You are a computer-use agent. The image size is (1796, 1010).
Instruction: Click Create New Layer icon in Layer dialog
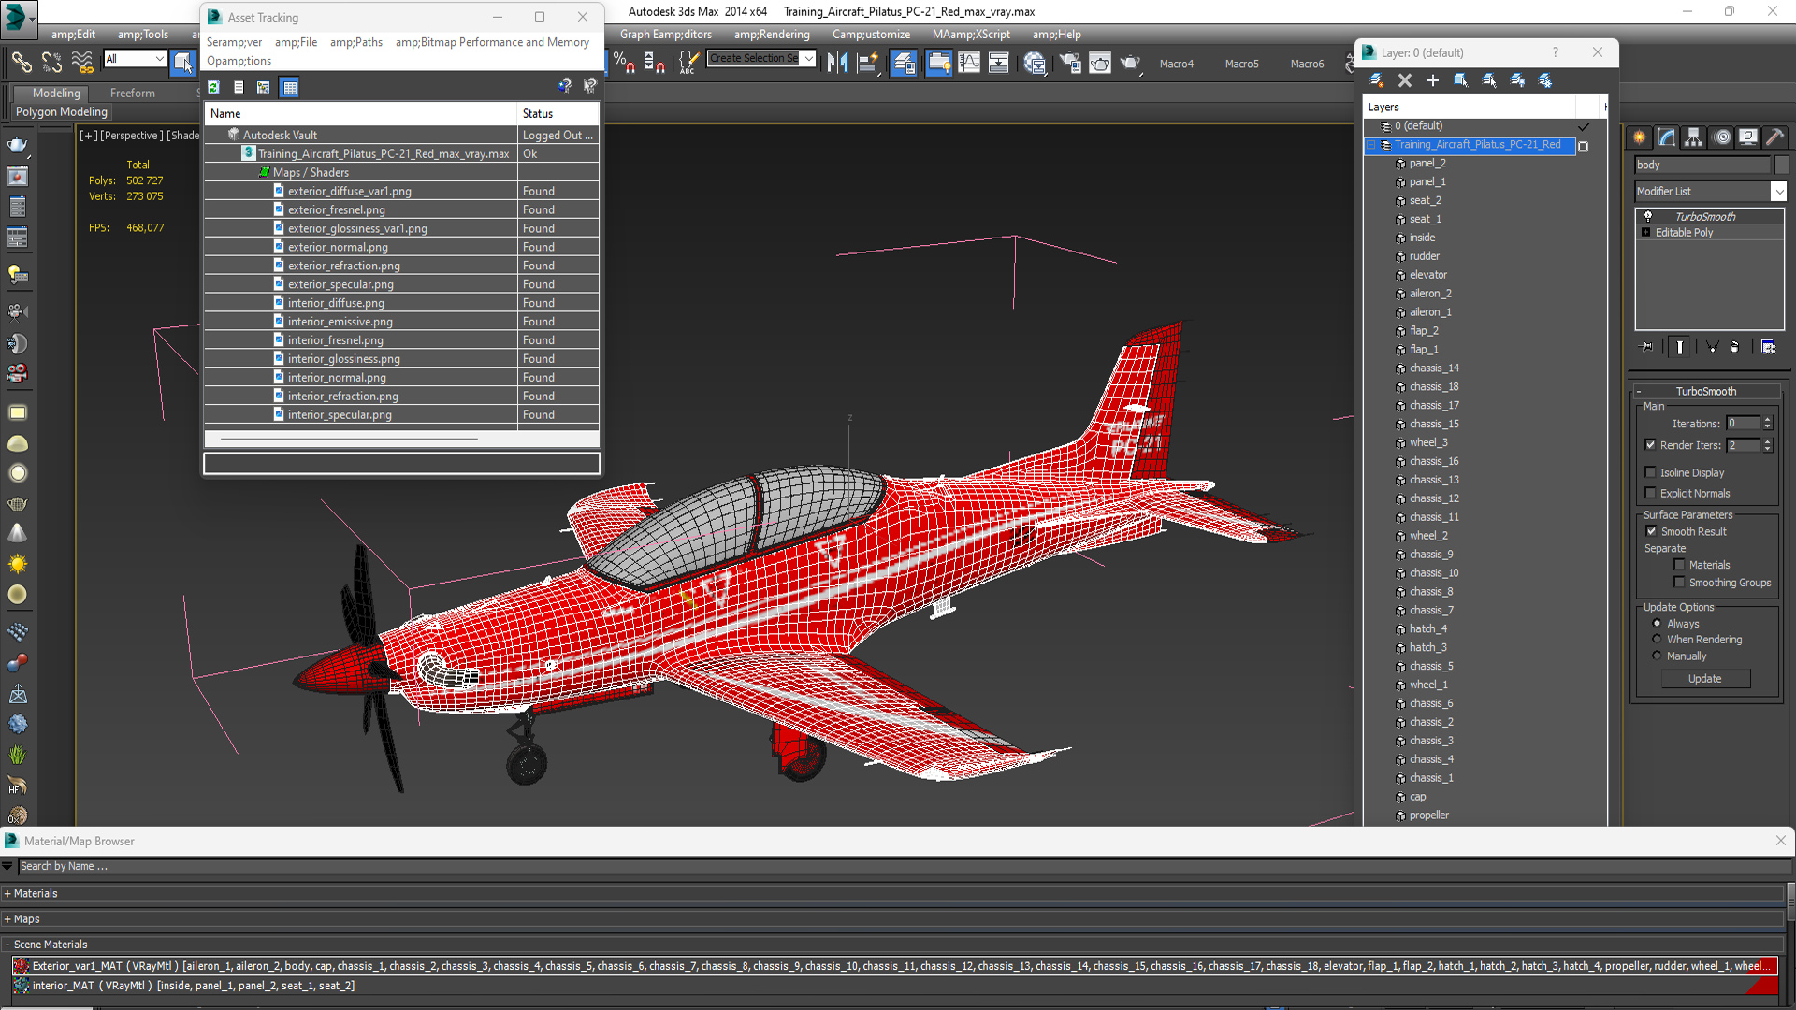point(1377,80)
